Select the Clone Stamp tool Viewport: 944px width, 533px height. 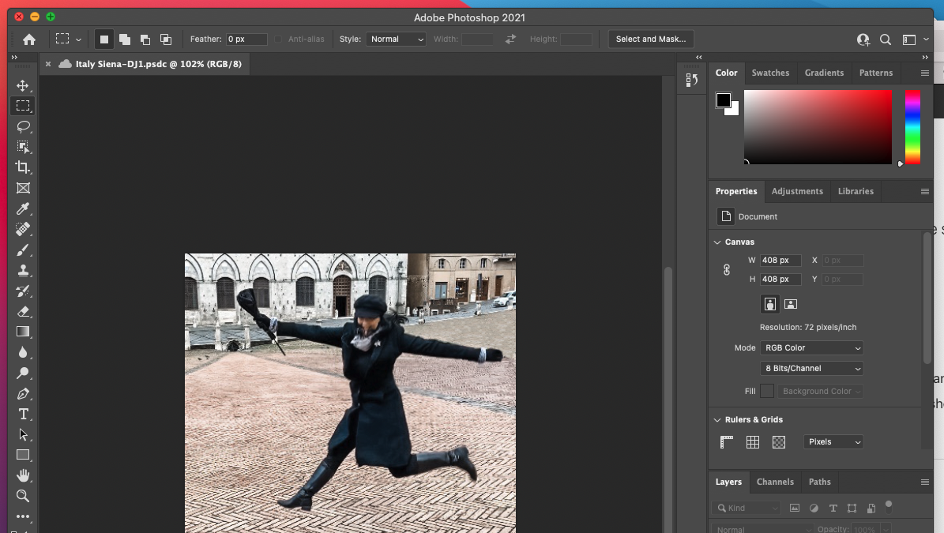tap(23, 270)
